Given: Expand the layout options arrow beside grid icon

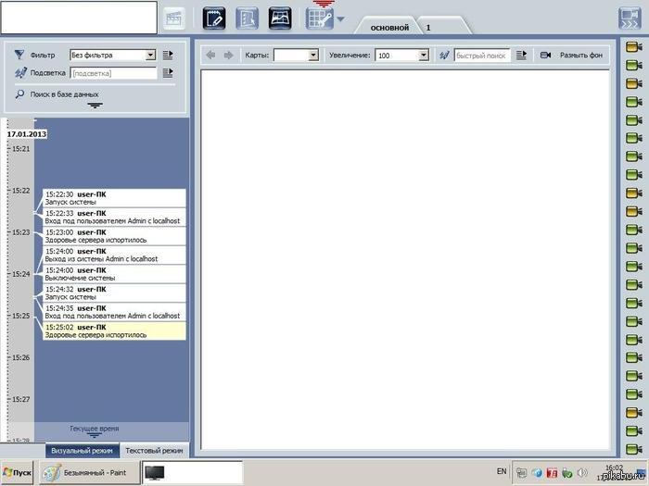Looking at the screenshot, I should [340, 19].
